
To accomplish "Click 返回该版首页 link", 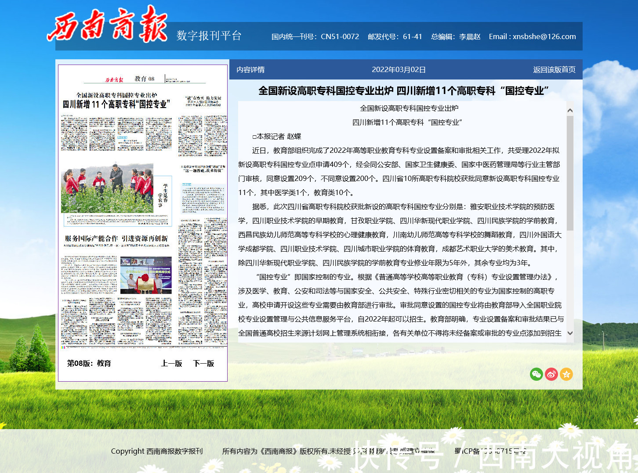I will tap(554, 69).
